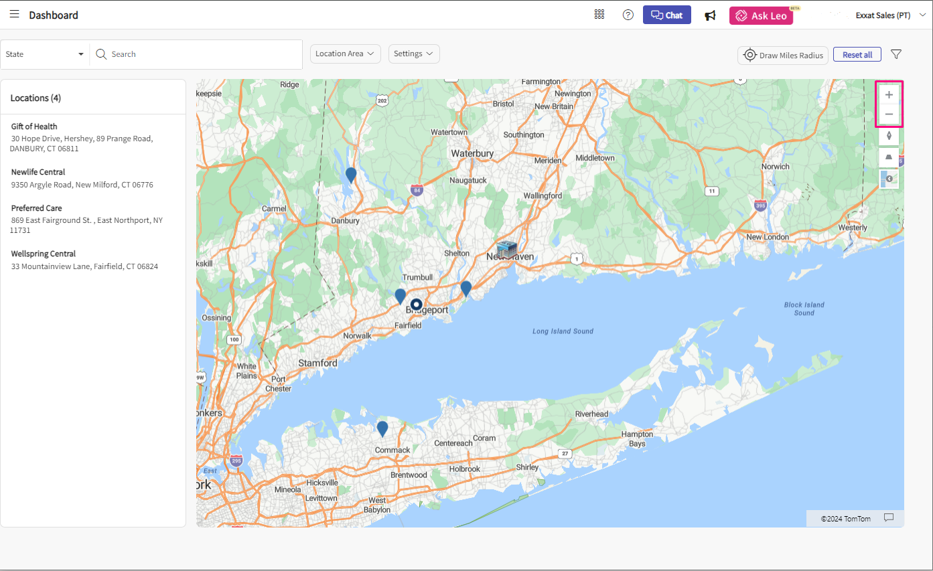
Task: Open the announcements megaphone icon
Action: click(x=710, y=15)
